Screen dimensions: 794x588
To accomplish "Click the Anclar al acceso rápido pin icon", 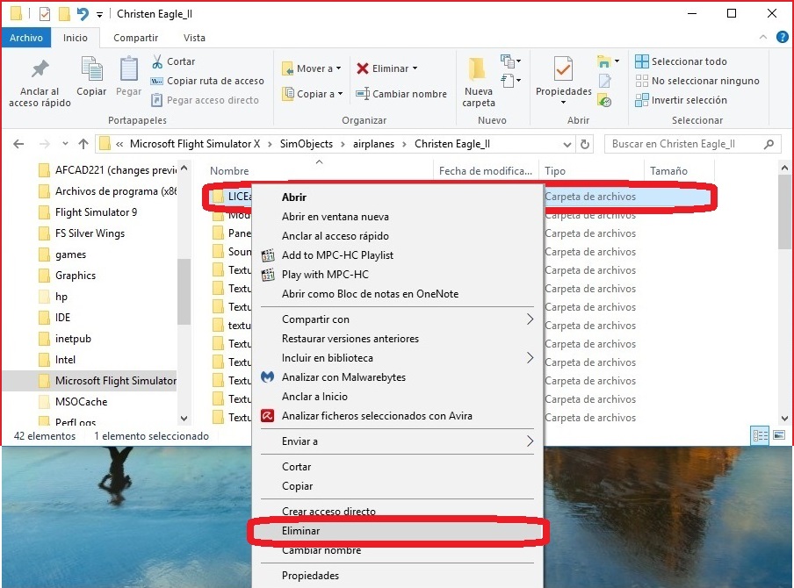I will coord(40,69).
